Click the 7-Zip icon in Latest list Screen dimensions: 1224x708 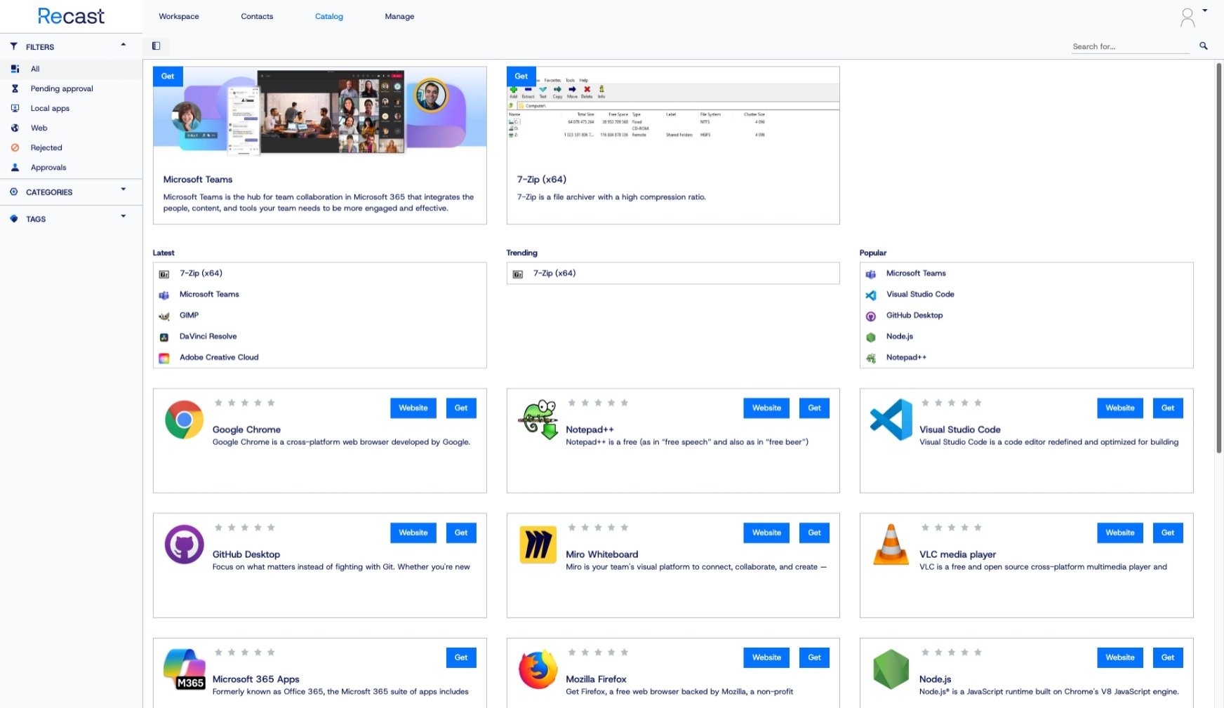pyautogui.click(x=164, y=274)
